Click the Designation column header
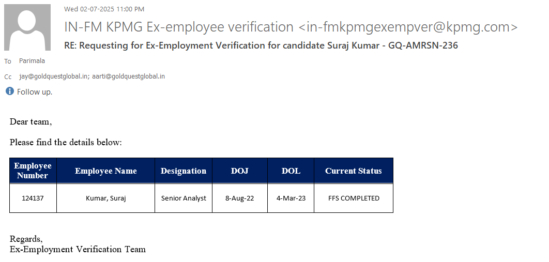 click(x=184, y=171)
